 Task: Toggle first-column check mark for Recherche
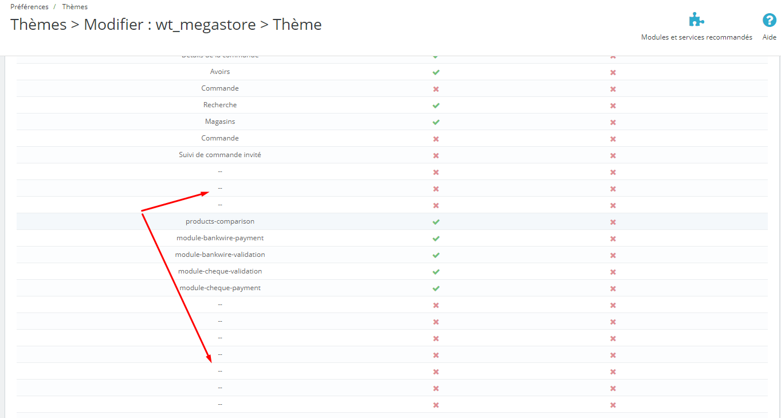click(x=436, y=106)
